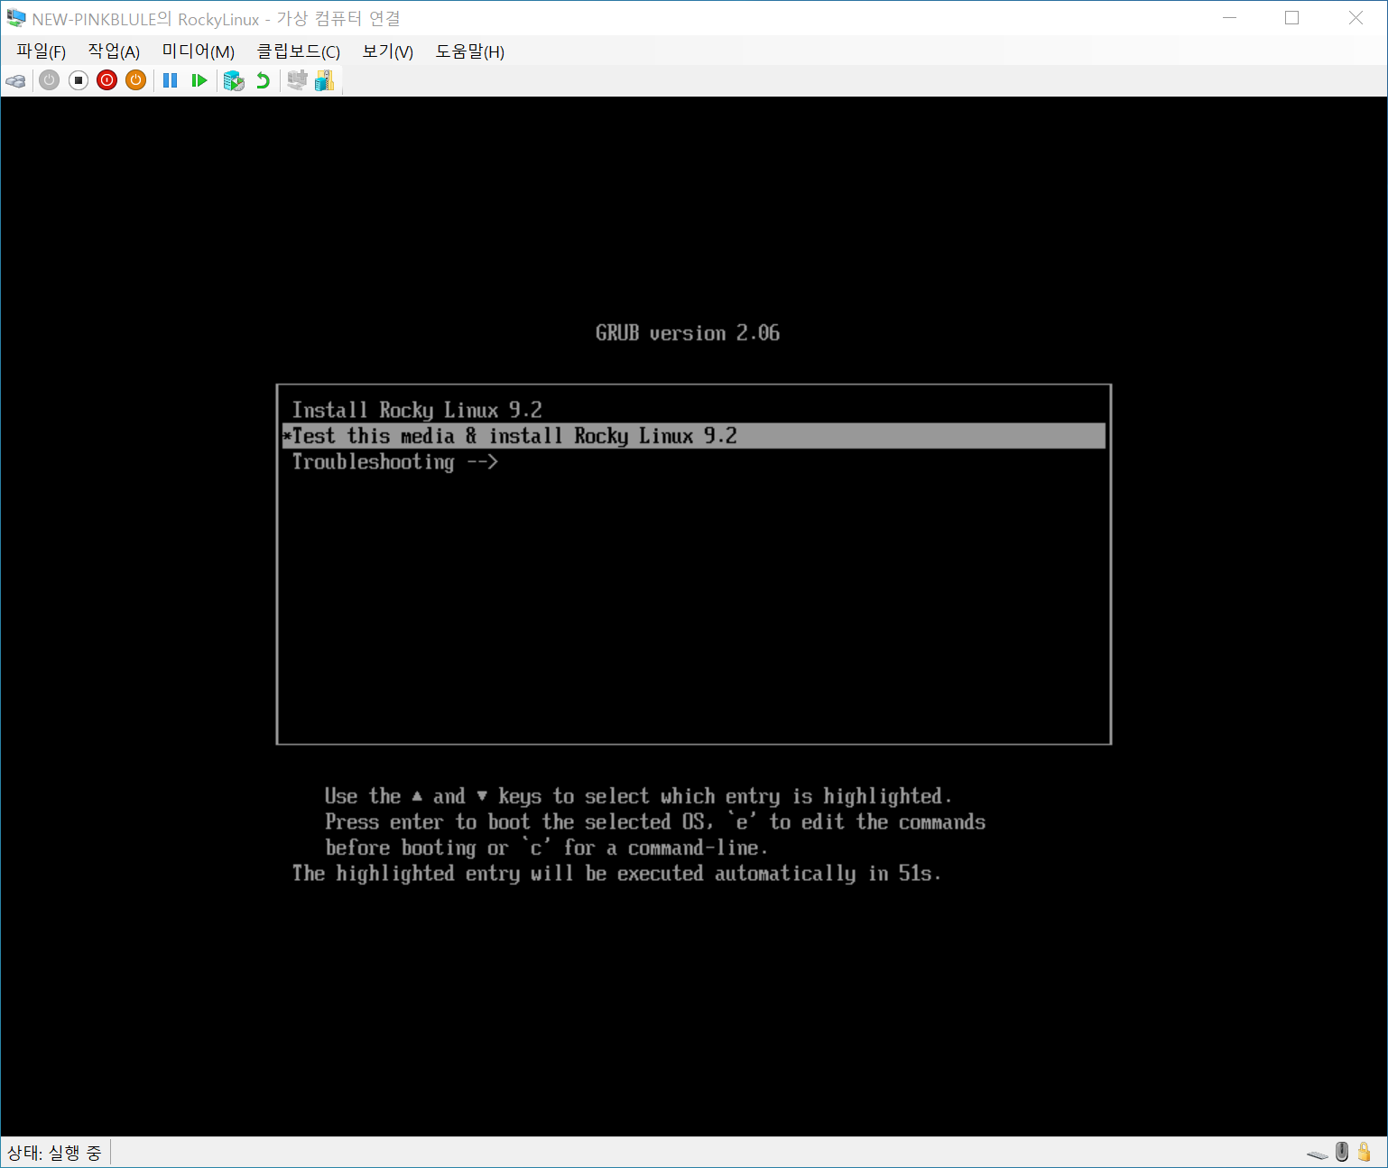Screen dimensions: 1388x1168
Task: Click the VM connection title bar icon
Action: 16,18
